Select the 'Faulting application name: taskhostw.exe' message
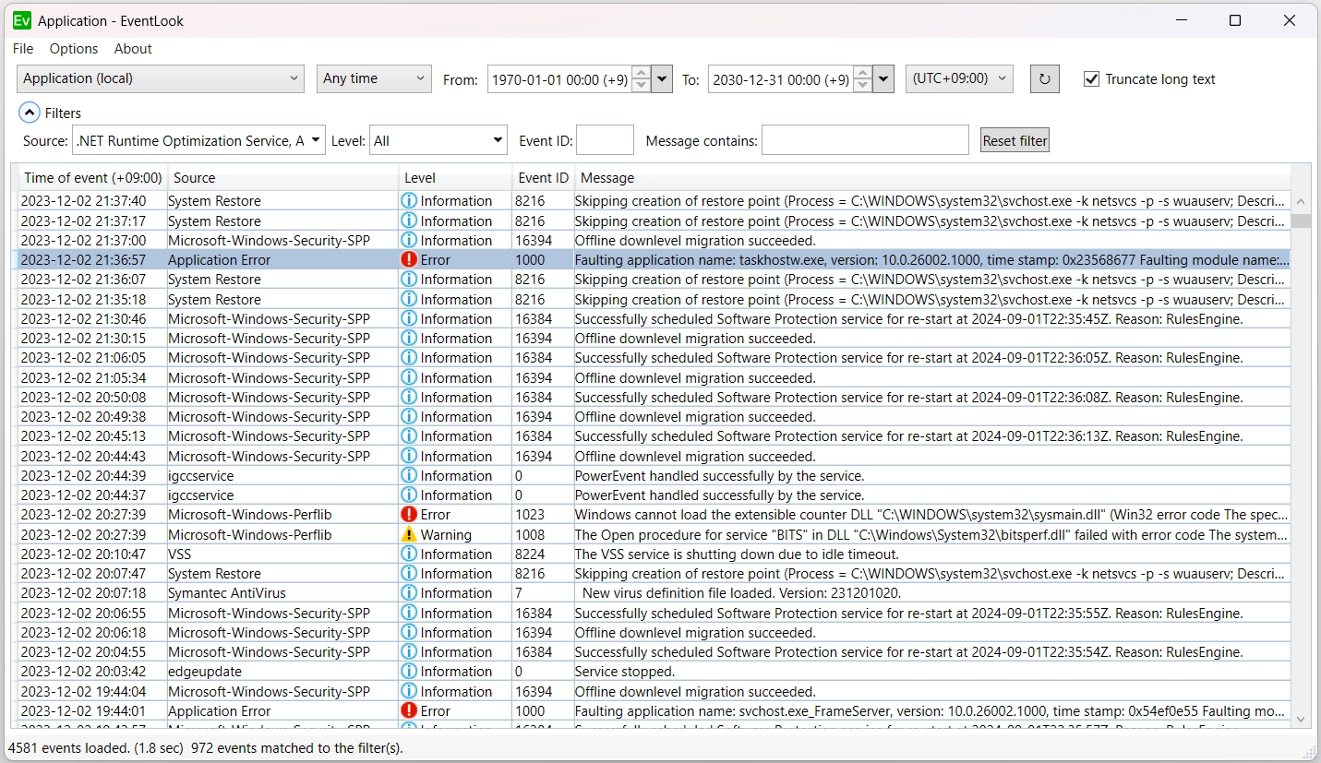Screen dimensions: 1321x763 point(932,260)
